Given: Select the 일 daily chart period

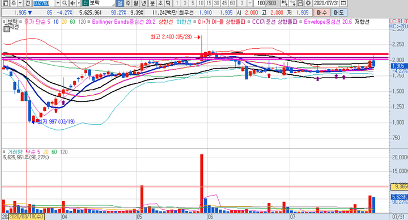Looking at the screenshot, I should tap(120, 3).
